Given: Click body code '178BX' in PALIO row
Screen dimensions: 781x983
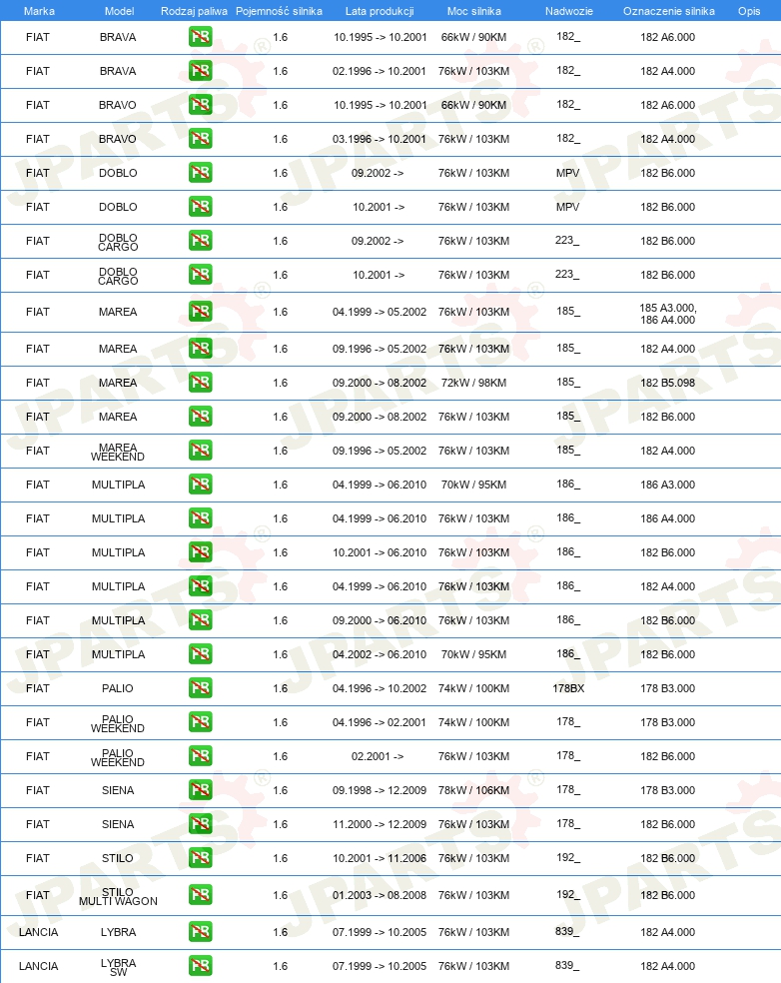Looking at the screenshot, I should pyautogui.click(x=568, y=688).
